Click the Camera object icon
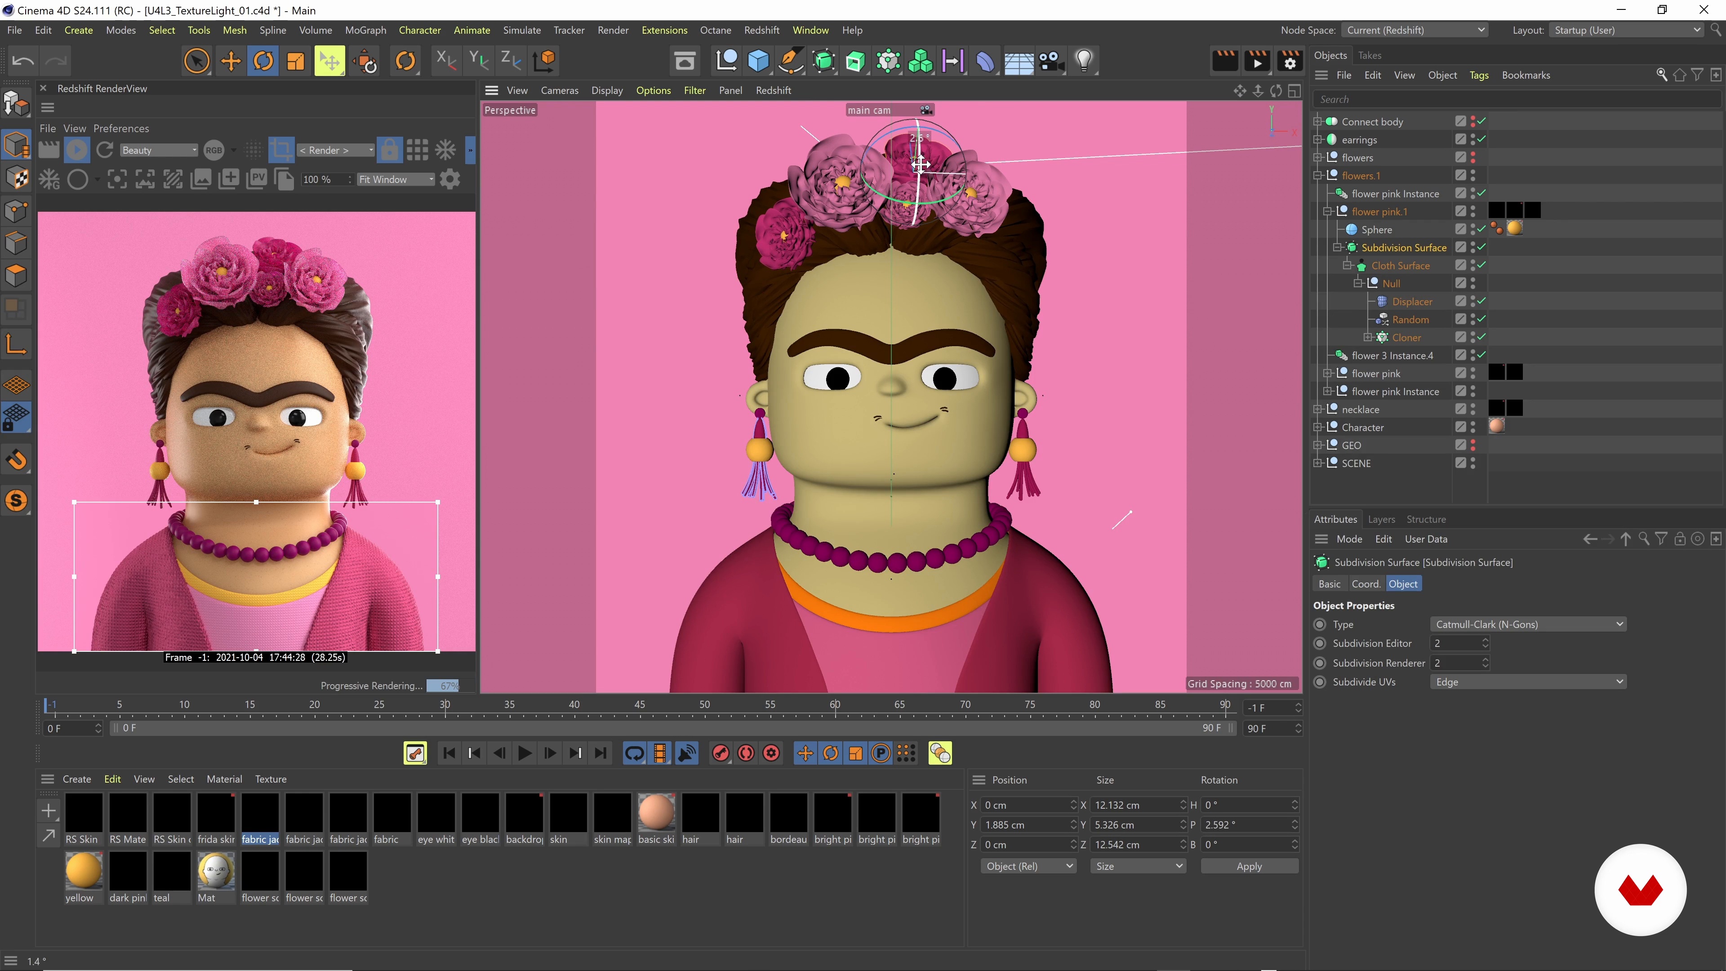Image resolution: width=1726 pixels, height=971 pixels. (x=1051, y=61)
